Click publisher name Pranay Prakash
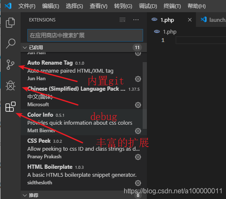Viewport: 226px width, 199px height. (x=44, y=157)
